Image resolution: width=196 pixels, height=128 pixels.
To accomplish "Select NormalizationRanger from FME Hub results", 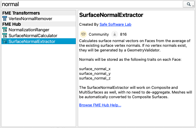I will tap(39, 30).
